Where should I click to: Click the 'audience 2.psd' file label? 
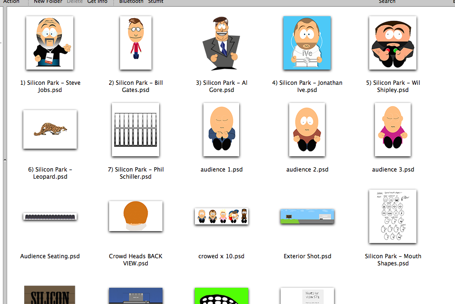coord(307,170)
